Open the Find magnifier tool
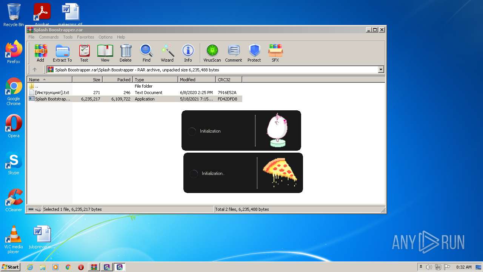This screenshot has height=272, width=483. pos(146,53)
